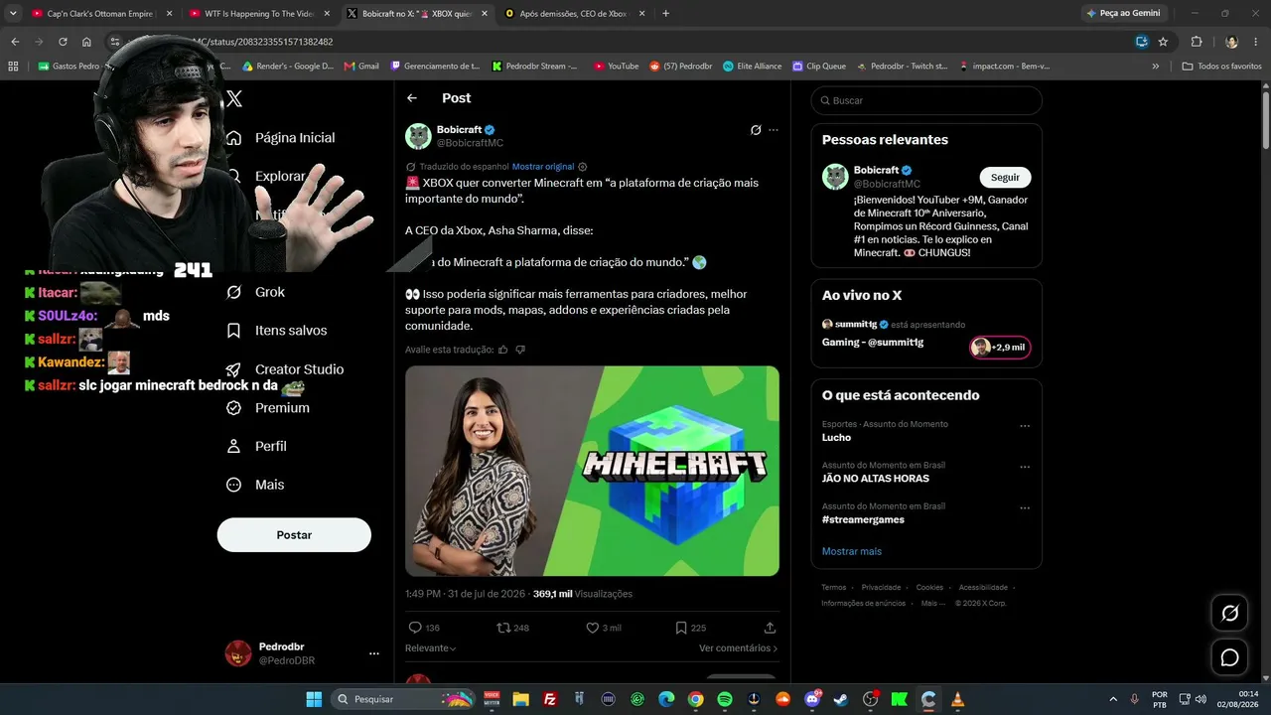Open Pedrodbr account menu dots

click(374, 653)
